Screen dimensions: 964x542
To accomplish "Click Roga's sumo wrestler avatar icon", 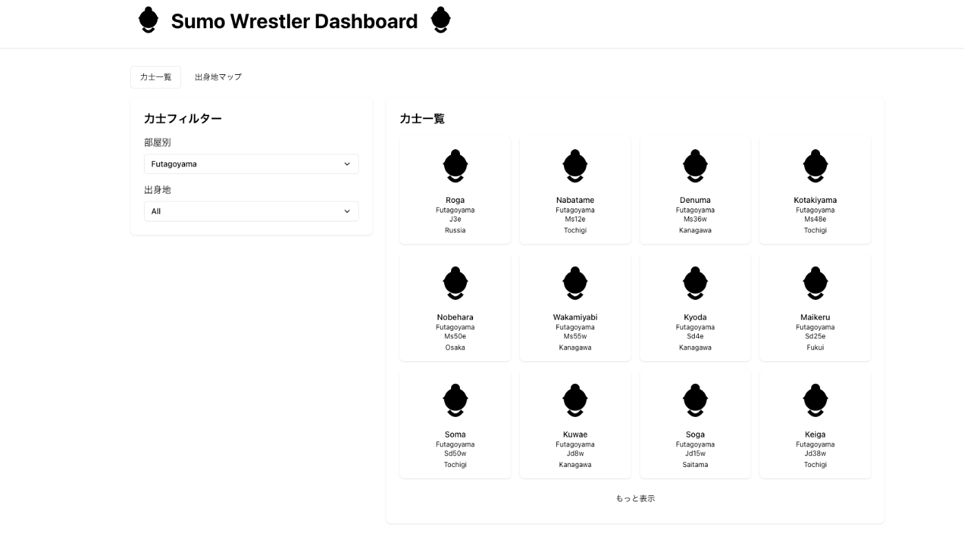I will (455, 166).
